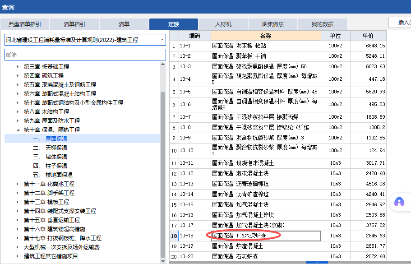The width and height of the screenshot is (411, 264).
Task: Select 现浇泡沫混凝土 row
Action: click(278, 163)
